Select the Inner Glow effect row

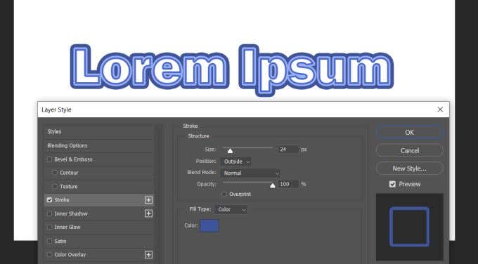coord(99,227)
